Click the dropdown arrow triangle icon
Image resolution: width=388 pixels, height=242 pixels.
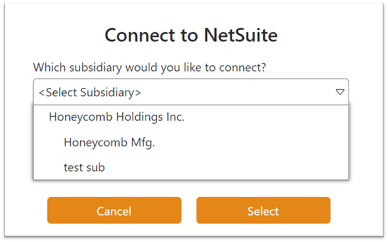[x=340, y=92]
